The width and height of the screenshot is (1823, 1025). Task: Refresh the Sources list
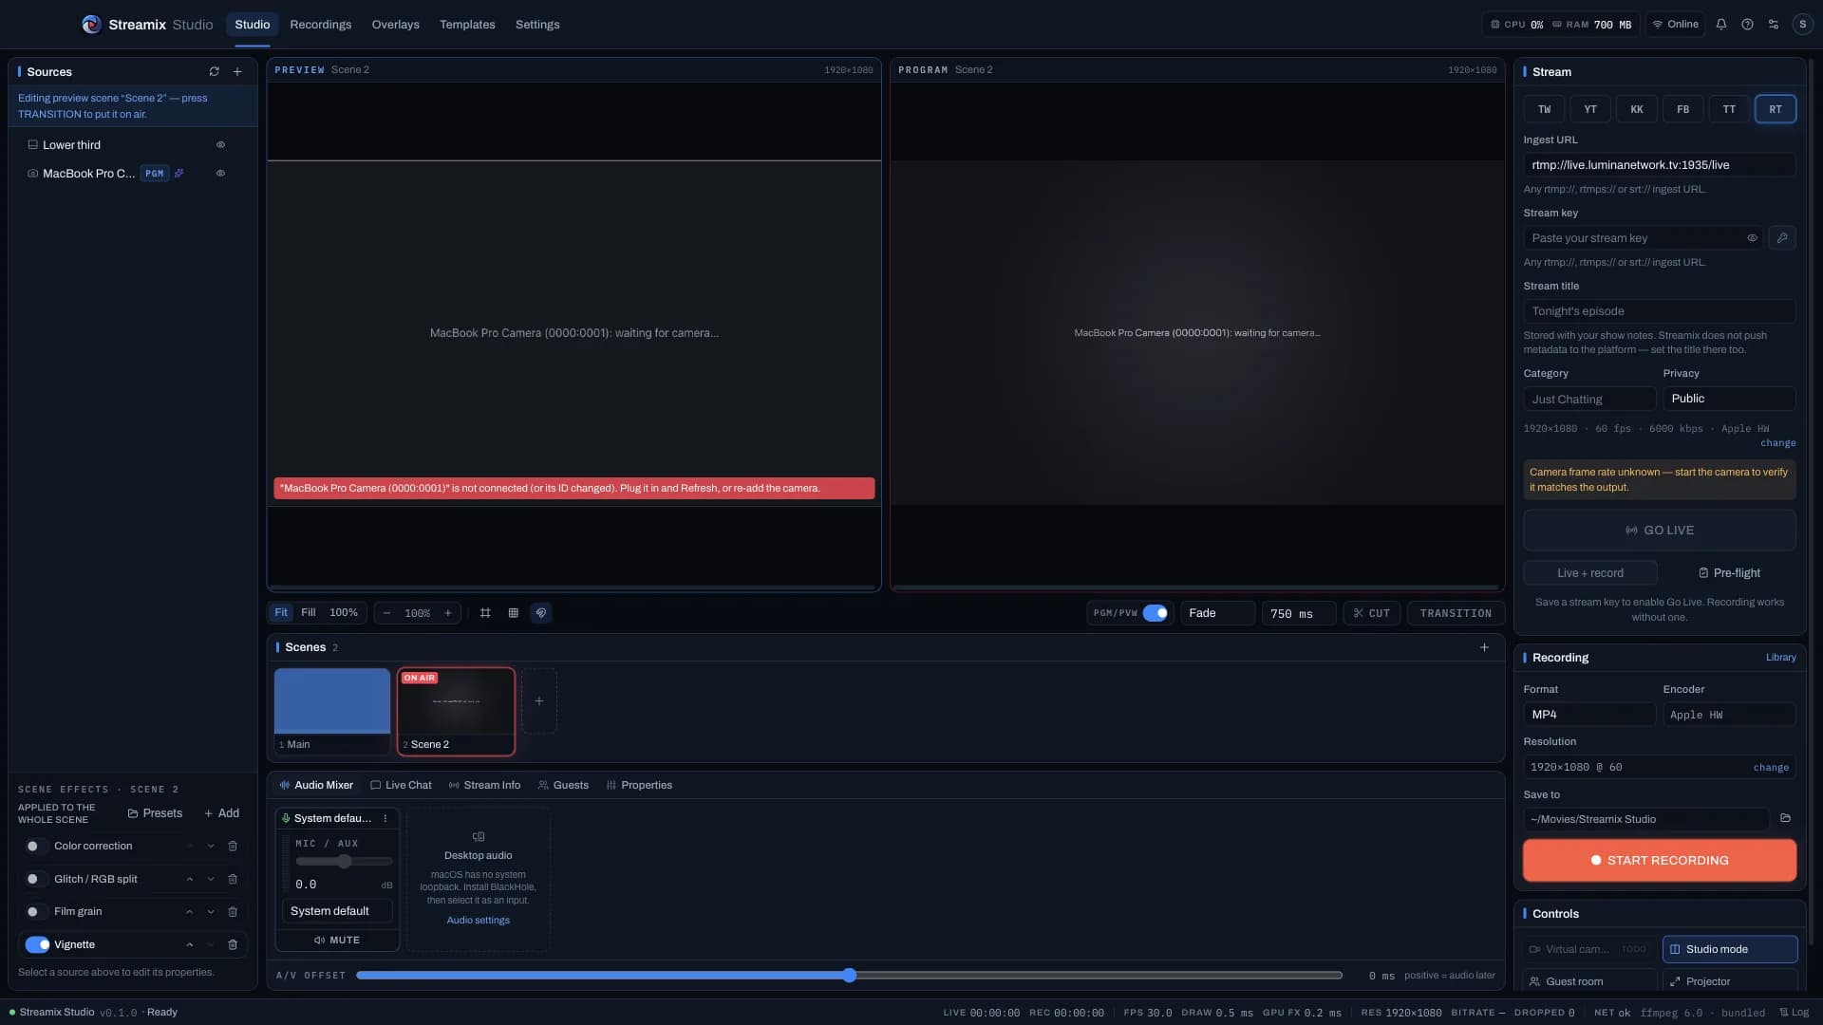pyautogui.click(x=214, y=72)
